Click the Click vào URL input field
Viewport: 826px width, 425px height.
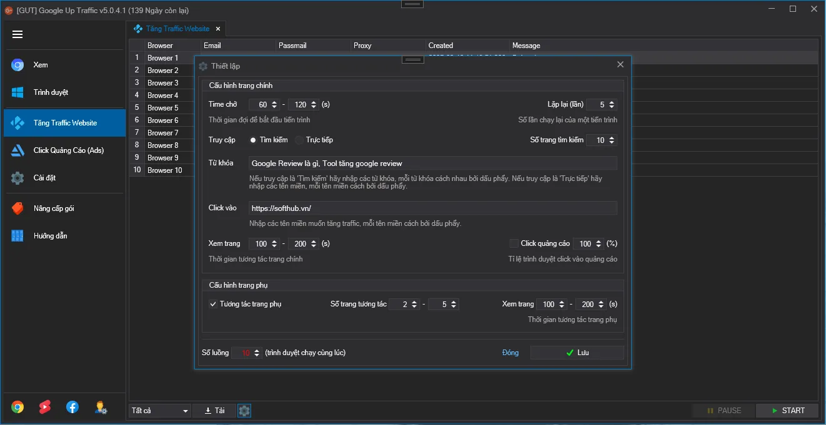(432, 208)
